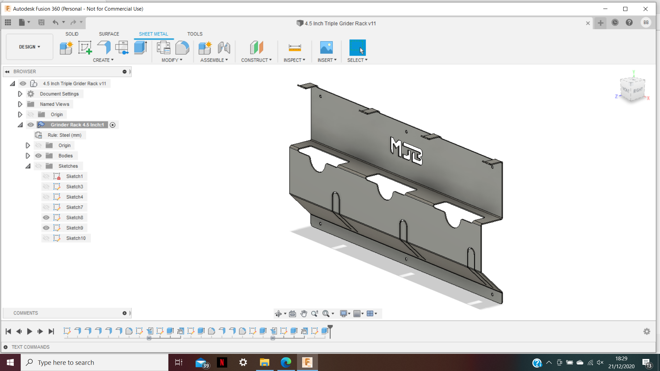Click the New Component icon in Create
The height and width of the screenshot is (371, 660).
tap(66, 47)
